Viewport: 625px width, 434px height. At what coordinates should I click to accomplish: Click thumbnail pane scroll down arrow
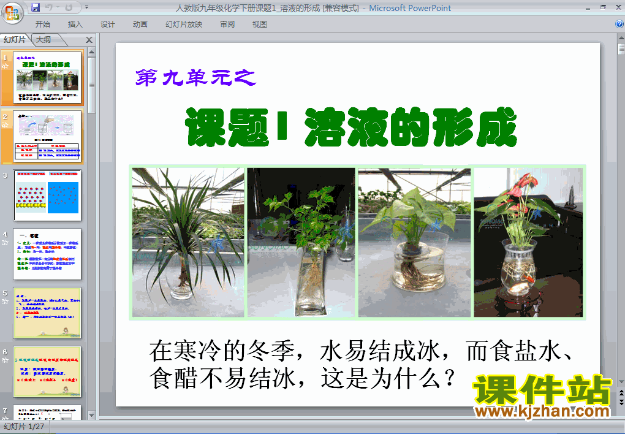(x=92, y=415)
